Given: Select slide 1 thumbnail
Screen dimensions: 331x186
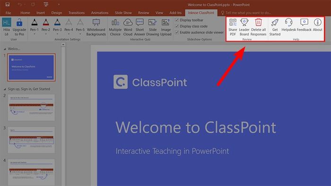Looking at the screenshot, I should (32, 67).
